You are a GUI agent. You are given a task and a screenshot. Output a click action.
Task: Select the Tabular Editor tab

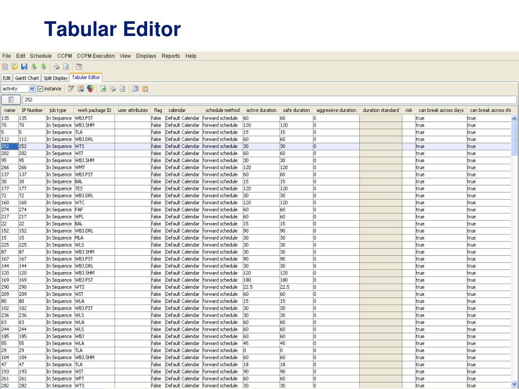(x=86, y=77)
